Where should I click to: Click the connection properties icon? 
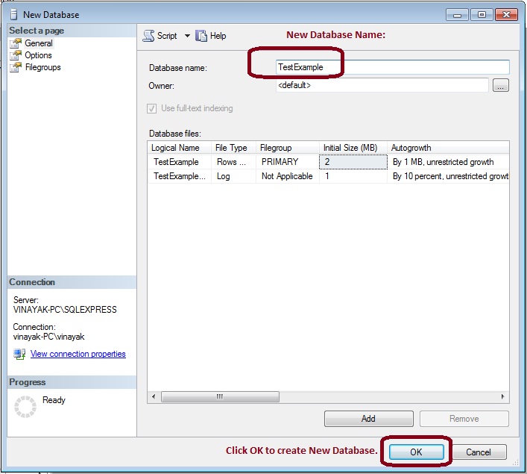(x=19, y=354)
